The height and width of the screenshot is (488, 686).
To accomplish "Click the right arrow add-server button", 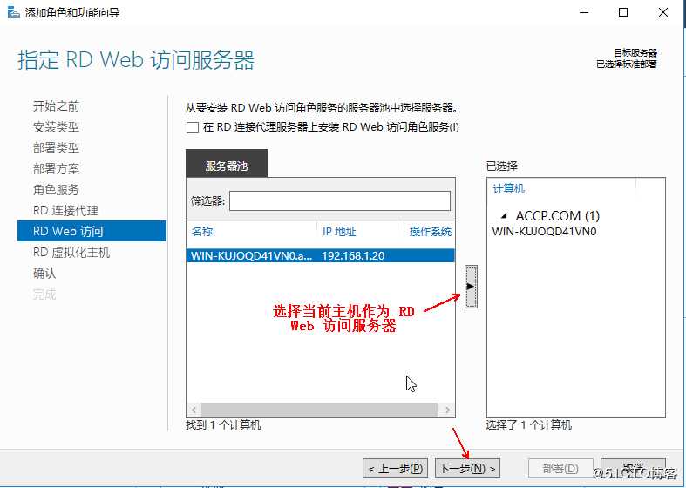I will click(471, 287).
